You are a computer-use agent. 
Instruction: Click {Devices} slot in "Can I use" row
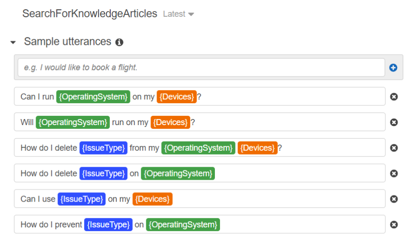point(152,199)
